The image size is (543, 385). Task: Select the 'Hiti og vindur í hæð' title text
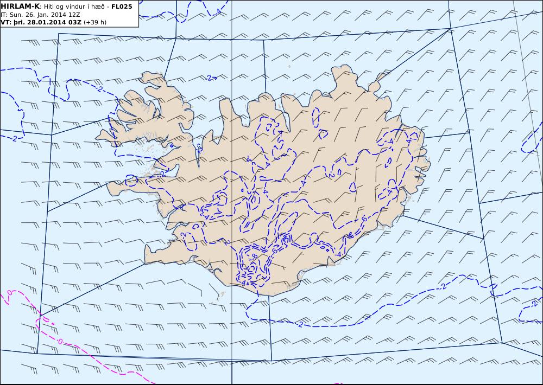click(x=75, y=7)
